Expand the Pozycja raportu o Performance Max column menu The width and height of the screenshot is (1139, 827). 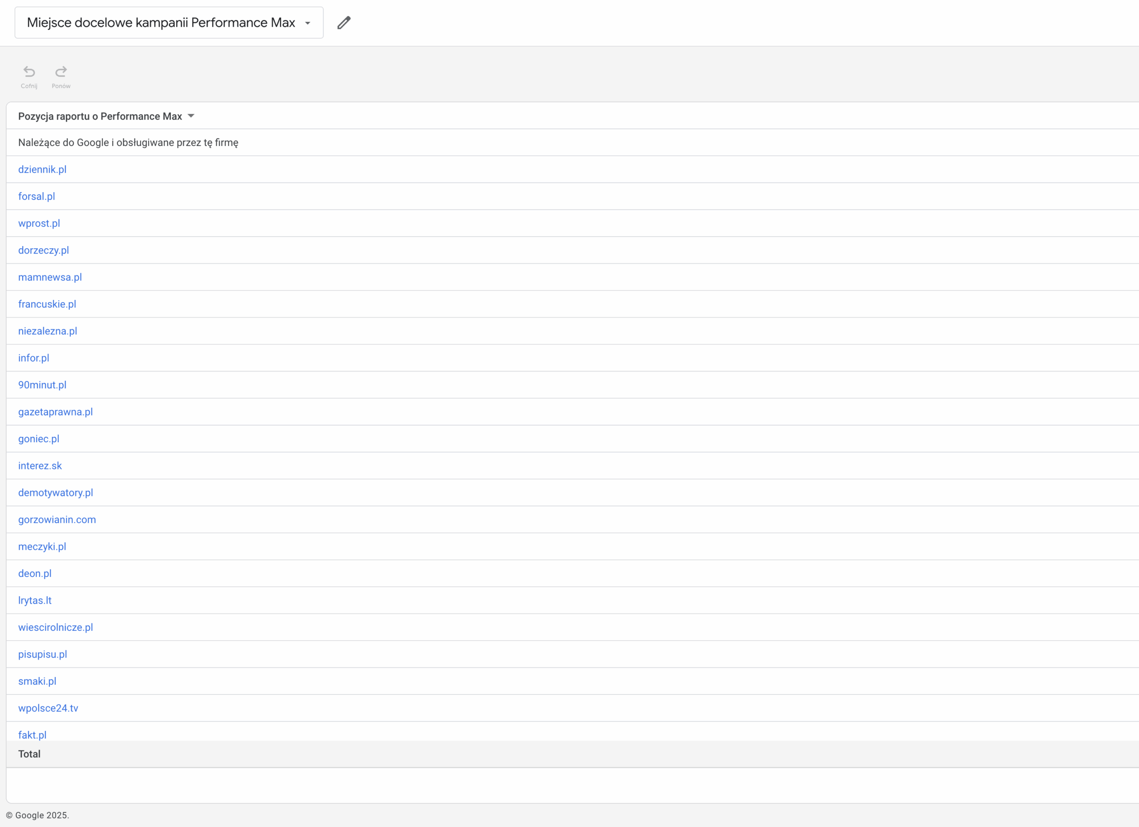pyautogui.click(x=191, y=116)
